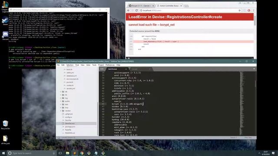278x156 pixels.
Task: Click the Windows Start button
Action: [3, 153]
